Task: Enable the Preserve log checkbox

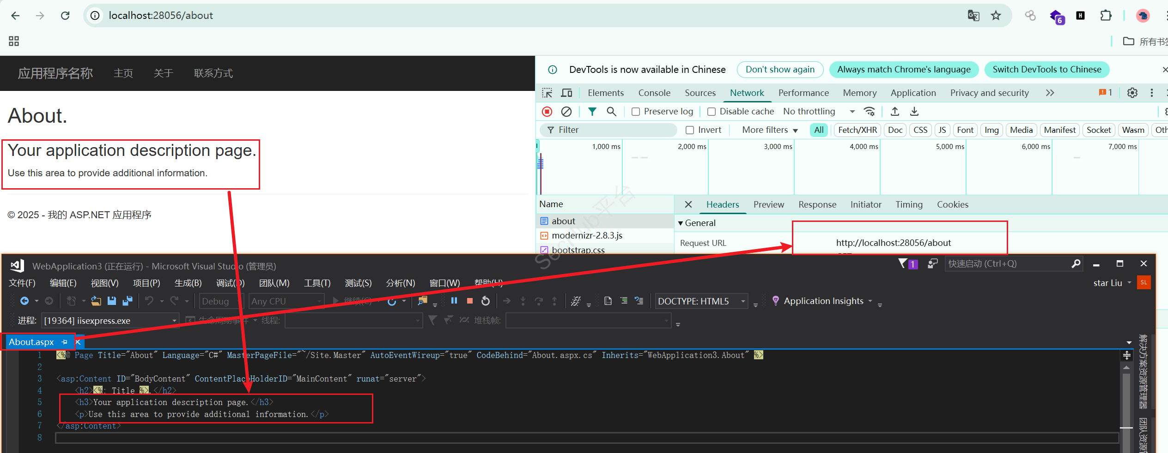Action: click(636, 112)
